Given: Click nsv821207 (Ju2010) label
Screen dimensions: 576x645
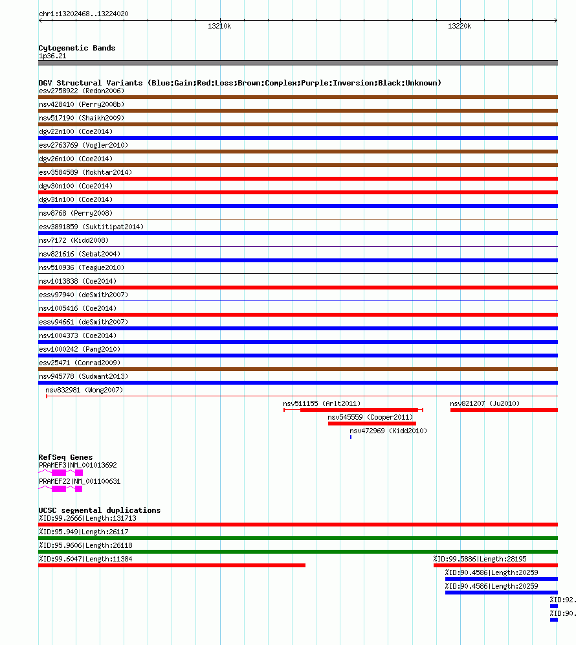Looking at the screenshot, I should tap(485, 403).
